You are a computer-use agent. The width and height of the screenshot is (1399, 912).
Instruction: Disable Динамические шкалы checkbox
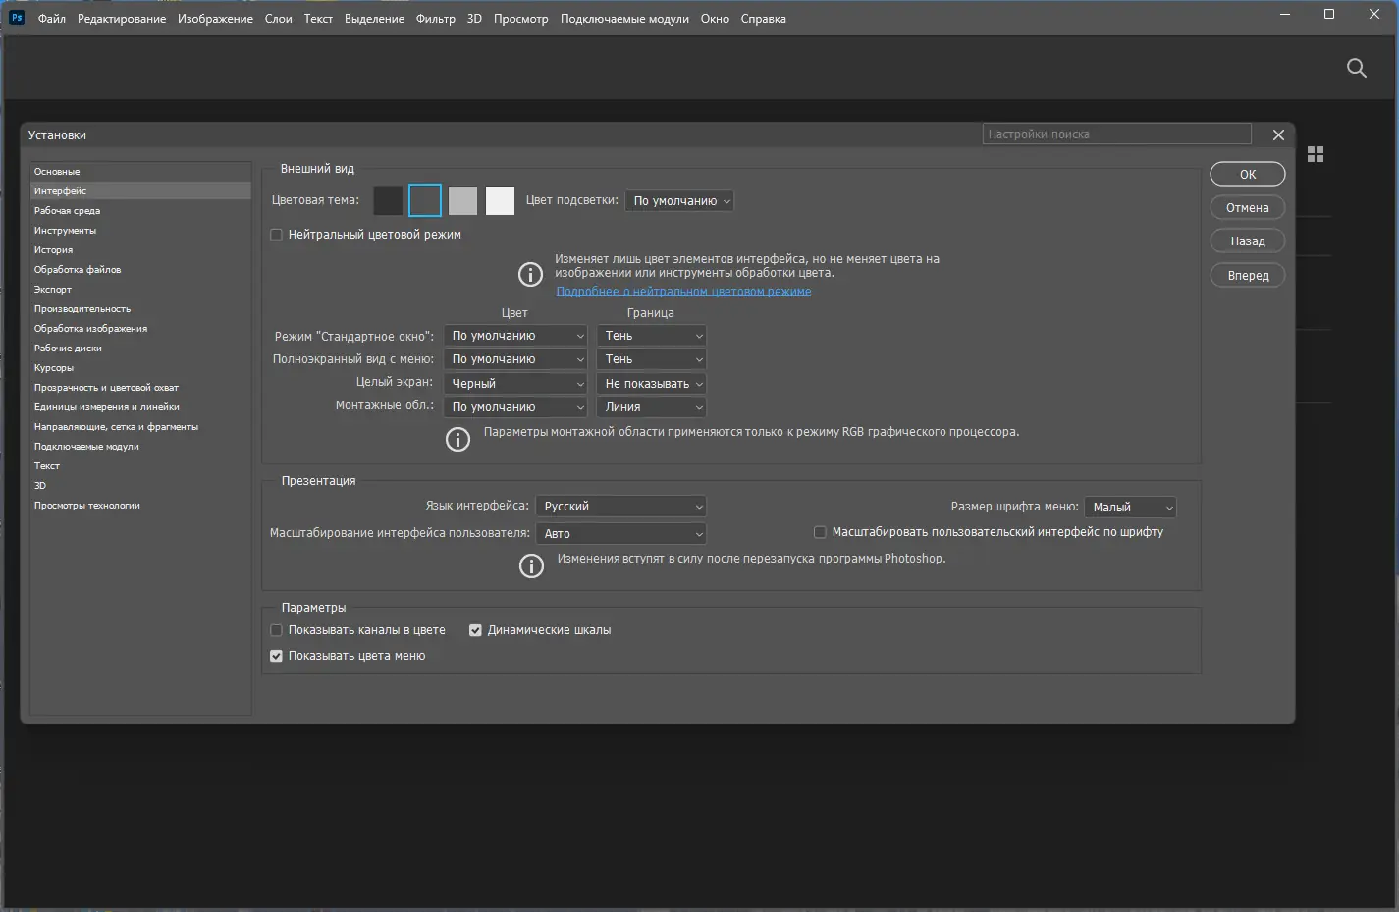[475, 630]
